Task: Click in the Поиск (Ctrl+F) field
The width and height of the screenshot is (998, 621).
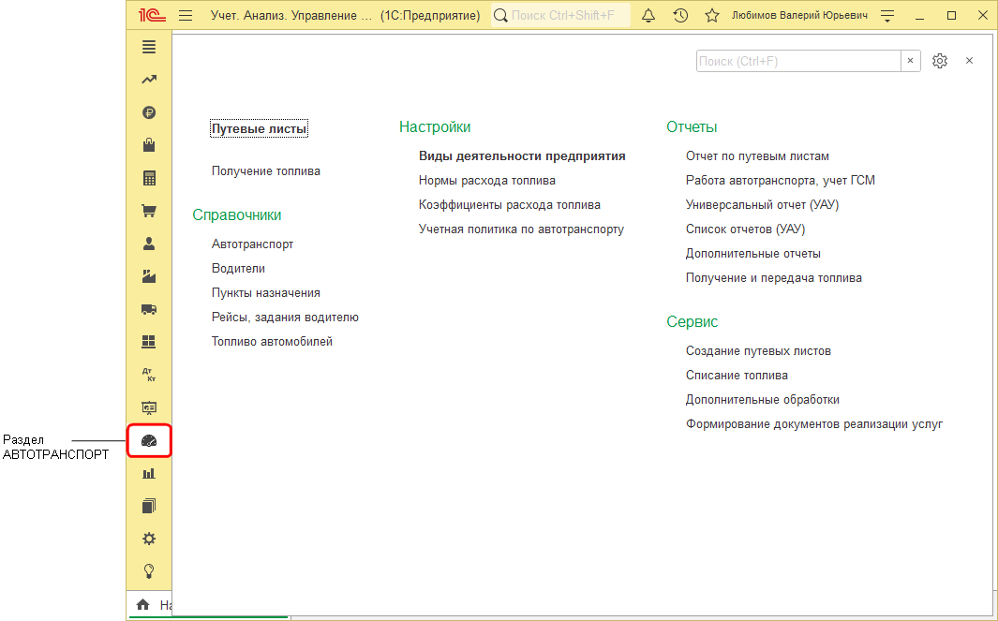Action: (x=798, y=61)
